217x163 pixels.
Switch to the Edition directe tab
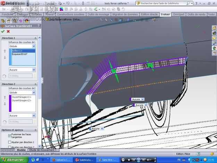[x=149, y=14]
